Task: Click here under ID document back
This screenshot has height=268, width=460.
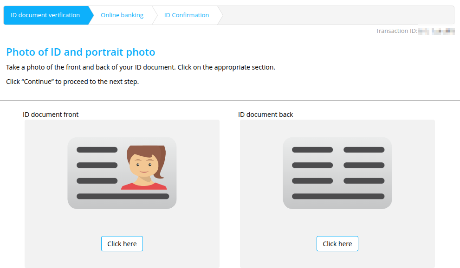Action: point(337,244)
